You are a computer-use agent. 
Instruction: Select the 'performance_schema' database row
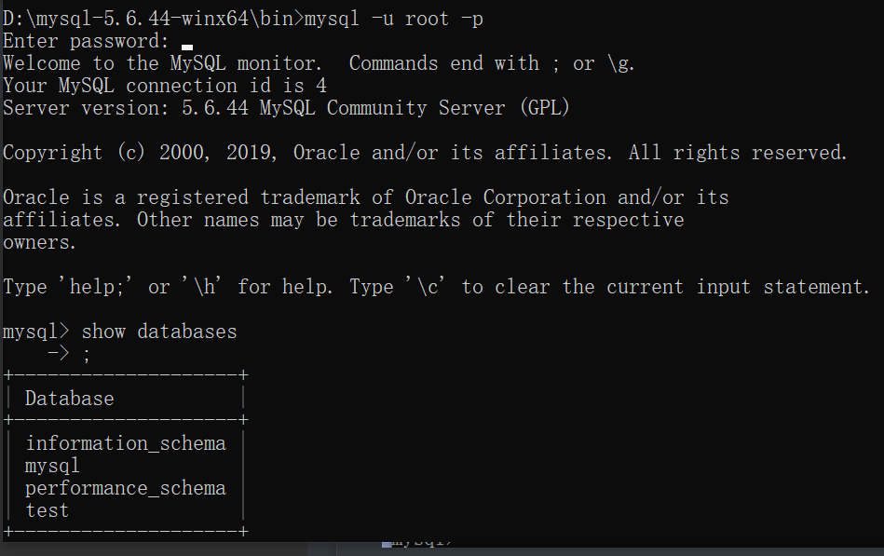point(126,488)
